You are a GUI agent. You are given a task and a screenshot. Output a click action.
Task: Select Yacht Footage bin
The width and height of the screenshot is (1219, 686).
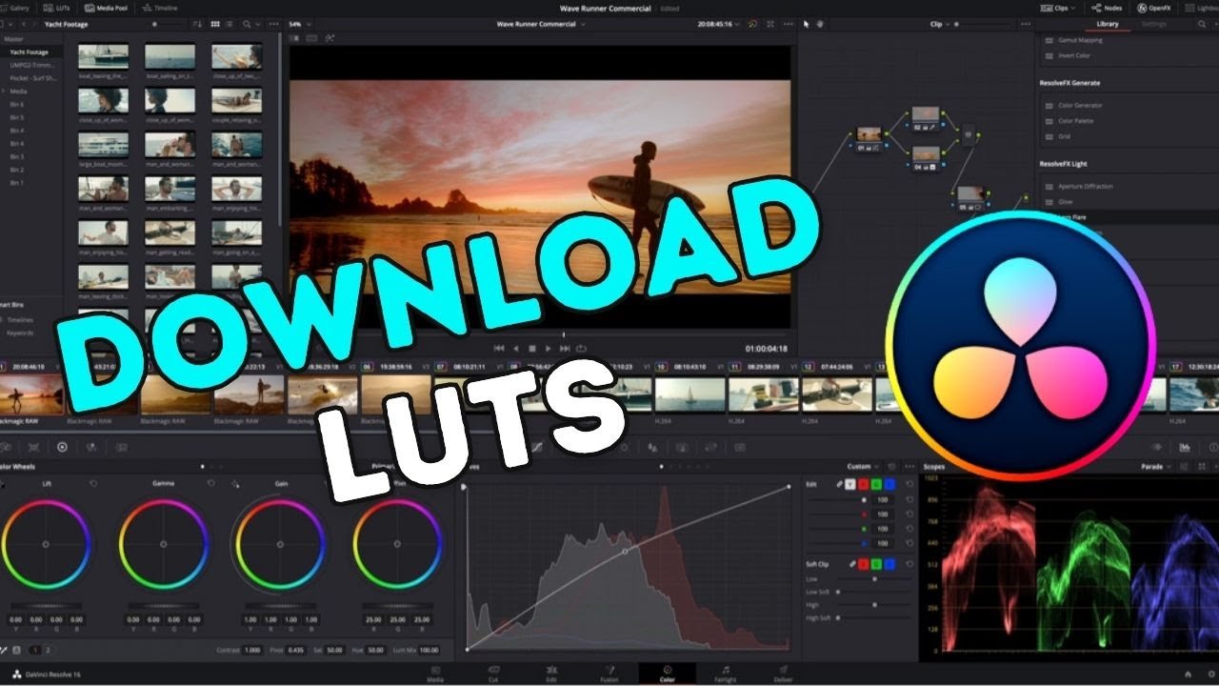pyautogui.click(x=30, y=51)
